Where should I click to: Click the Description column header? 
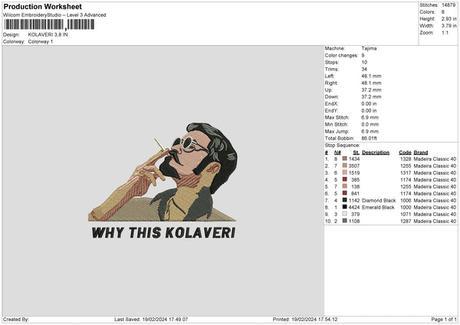click(x=376, y=153)
